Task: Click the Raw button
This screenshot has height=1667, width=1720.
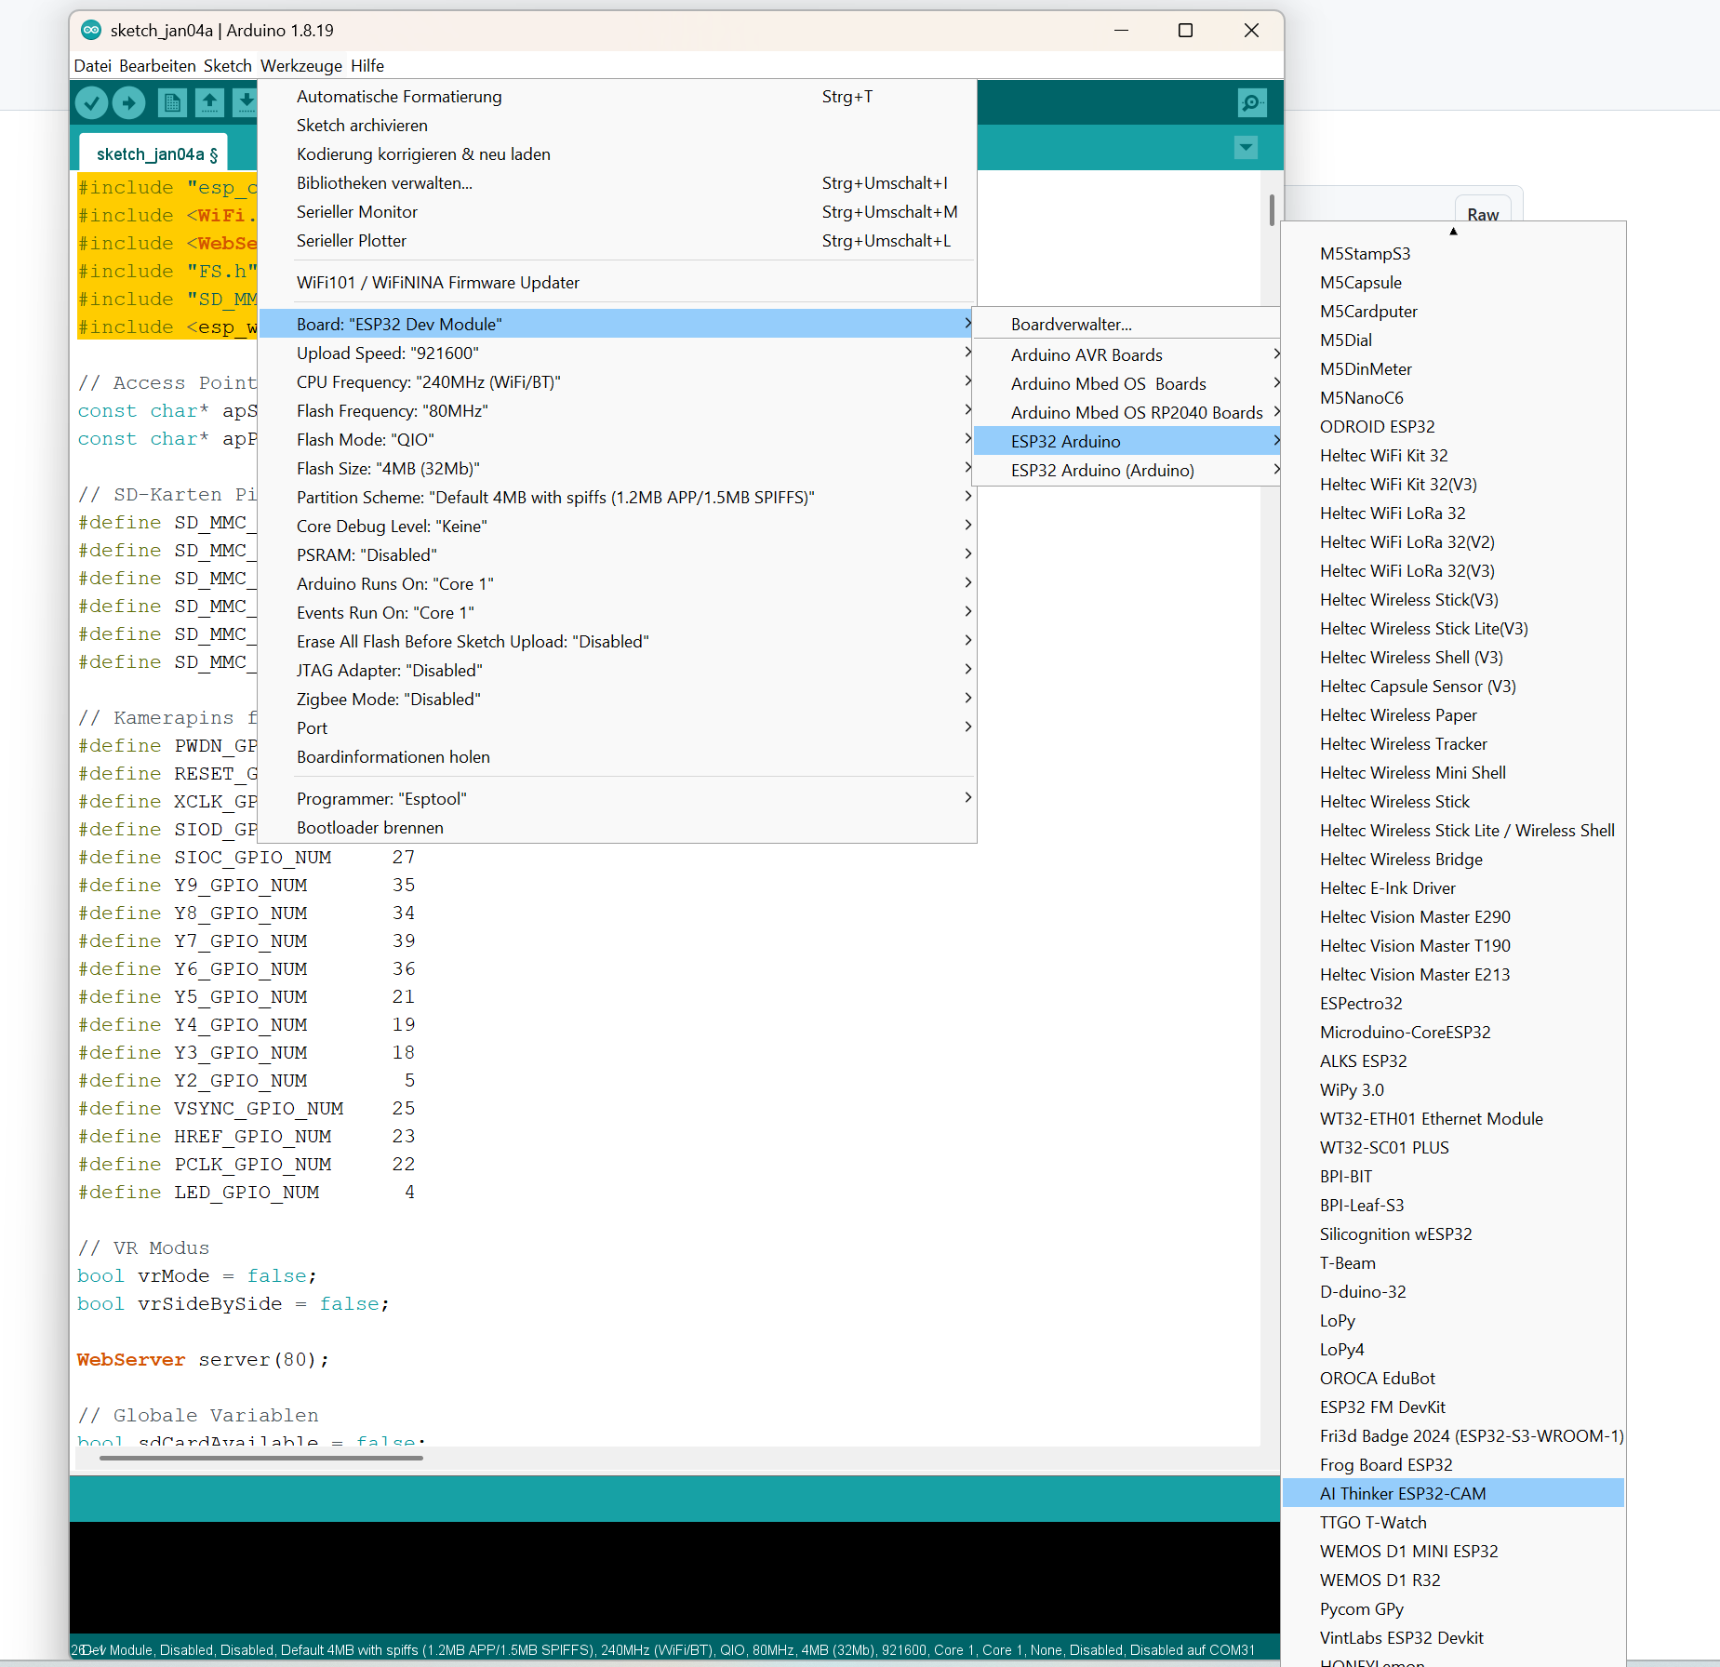Action: coord(1482,214)
